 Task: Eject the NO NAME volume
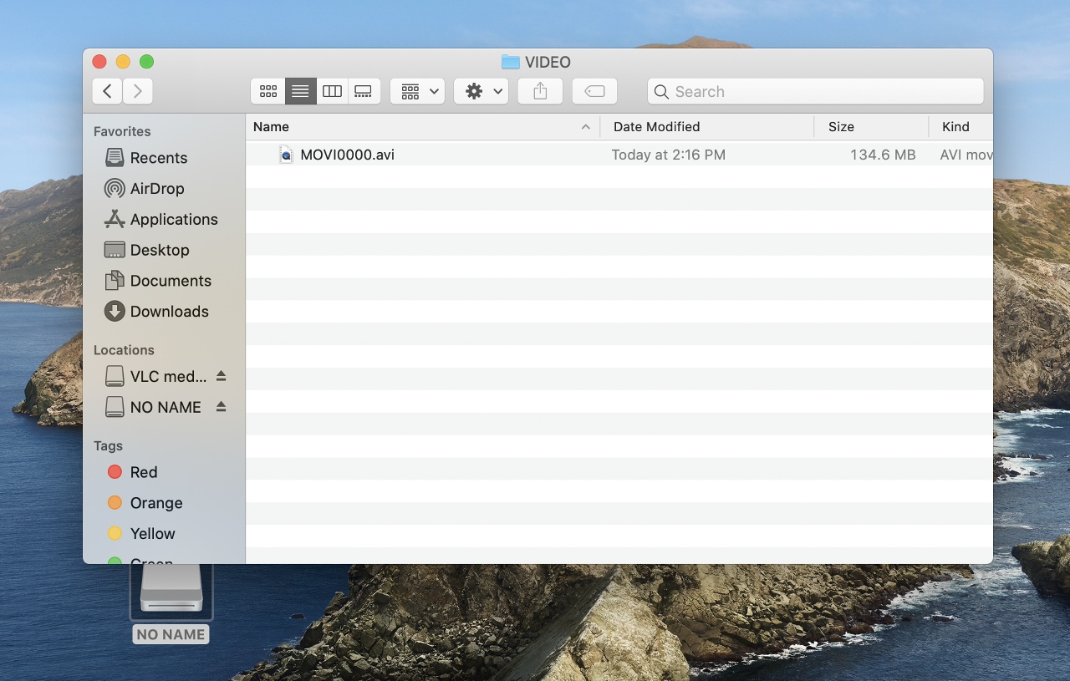tap(221, 407)
